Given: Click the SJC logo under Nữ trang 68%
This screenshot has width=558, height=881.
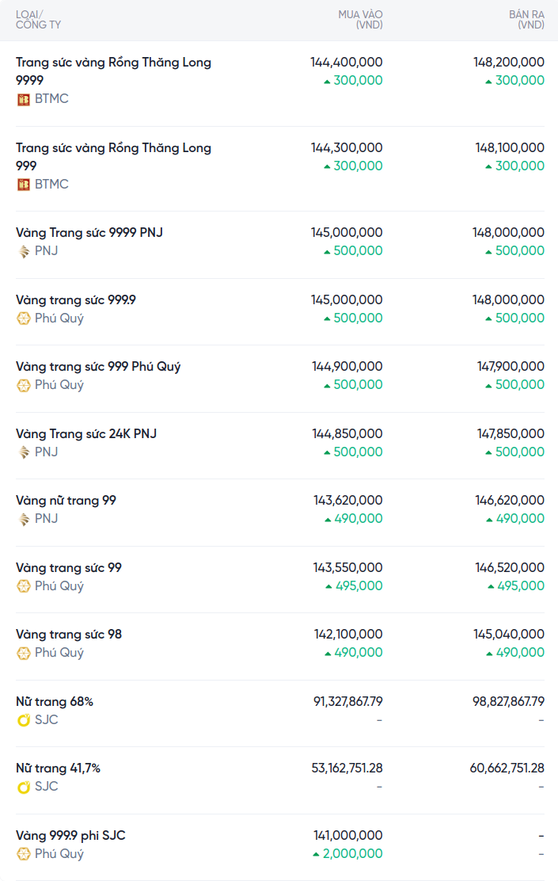Looking at the screenshot, I should tap(24, 720).
